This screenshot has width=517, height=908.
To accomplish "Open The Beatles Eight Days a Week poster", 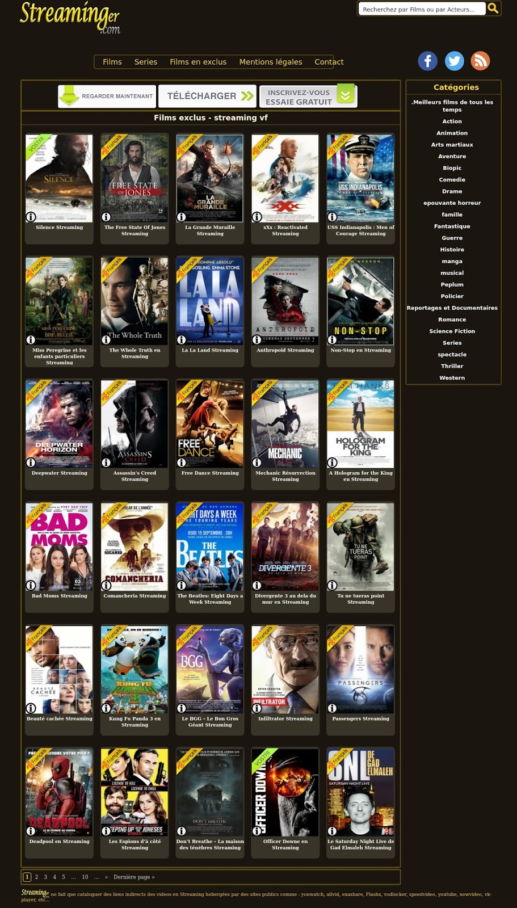I will 210,547.
